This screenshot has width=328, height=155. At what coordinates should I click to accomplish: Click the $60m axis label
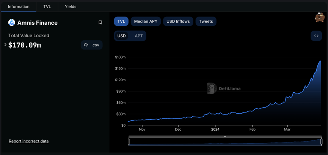coord(121,103)
